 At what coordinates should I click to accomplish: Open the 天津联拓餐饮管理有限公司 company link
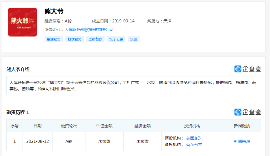coord(89,30)
